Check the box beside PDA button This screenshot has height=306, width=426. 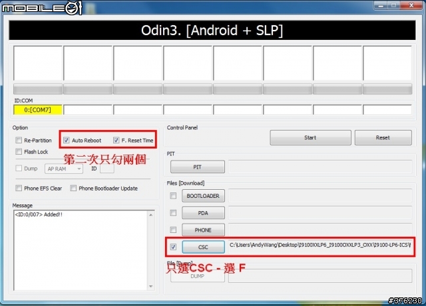pos(173,213)
